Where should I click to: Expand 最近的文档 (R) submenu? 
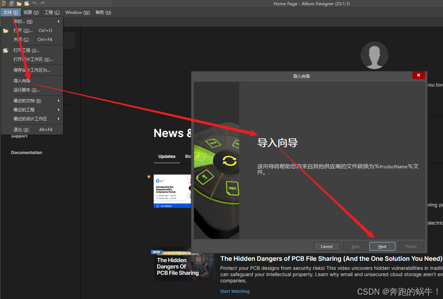[x=32, y=101]
